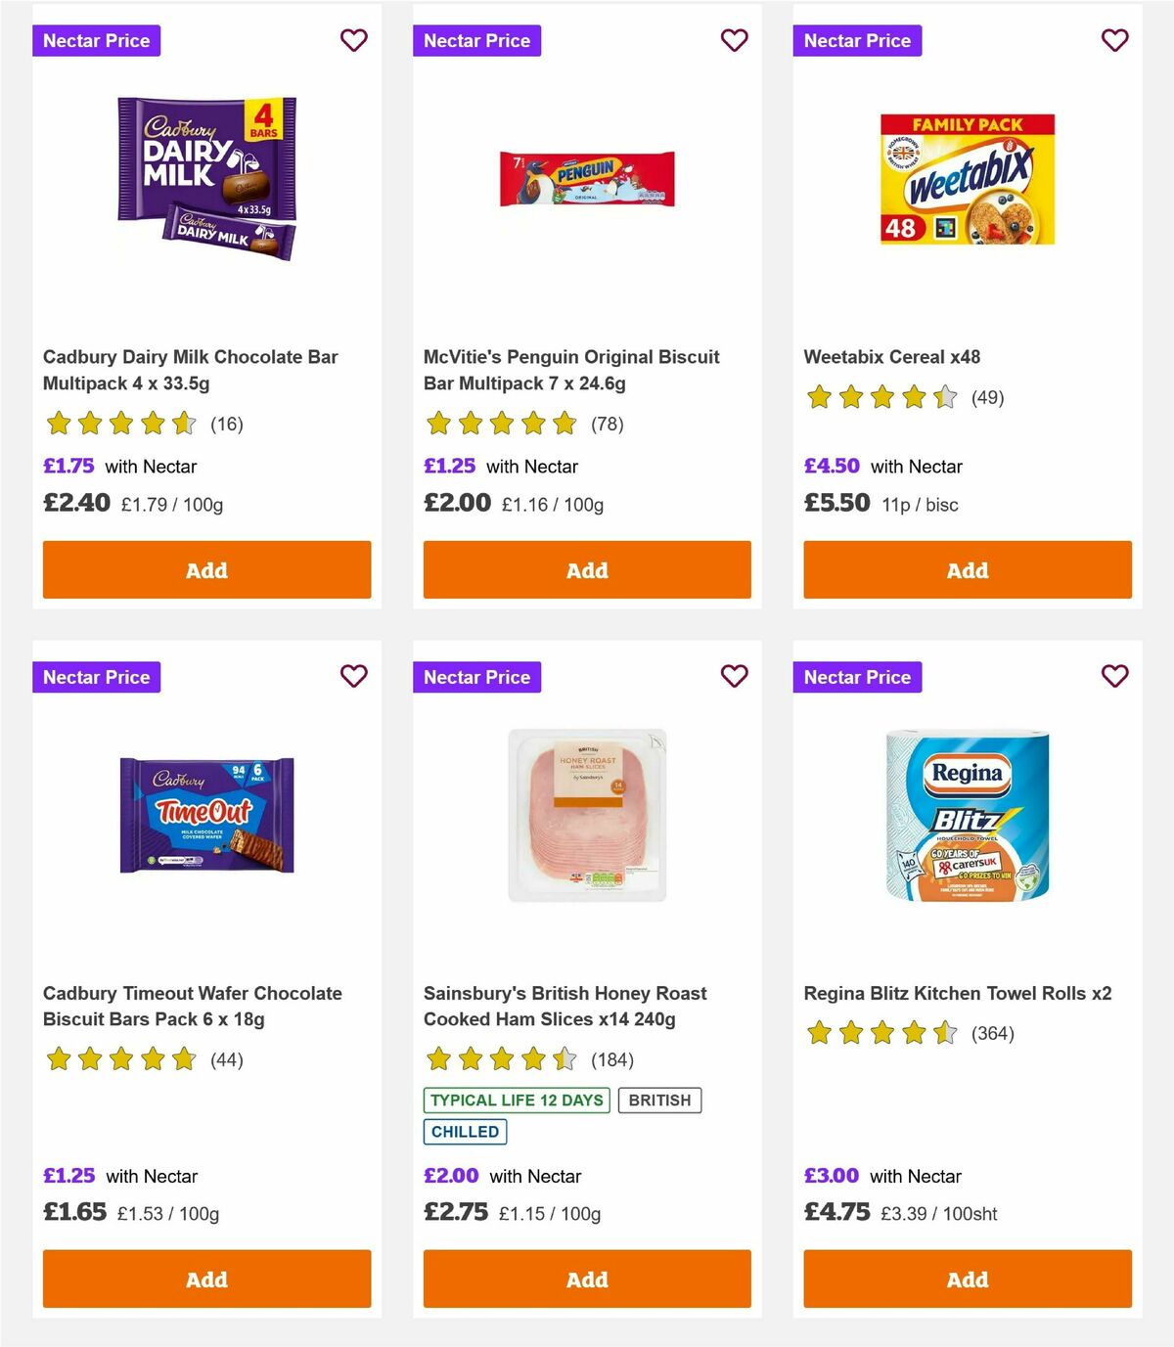Click the heart icon on McVitie's Penguin biscuits
The width and height of the screenshot is (1174, 1347).
coord(734,40)
